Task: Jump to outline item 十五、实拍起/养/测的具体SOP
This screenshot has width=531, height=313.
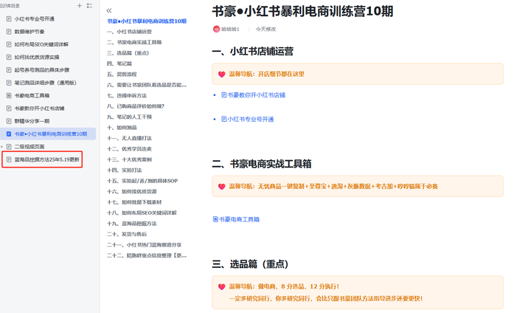Action: [142, 181]
